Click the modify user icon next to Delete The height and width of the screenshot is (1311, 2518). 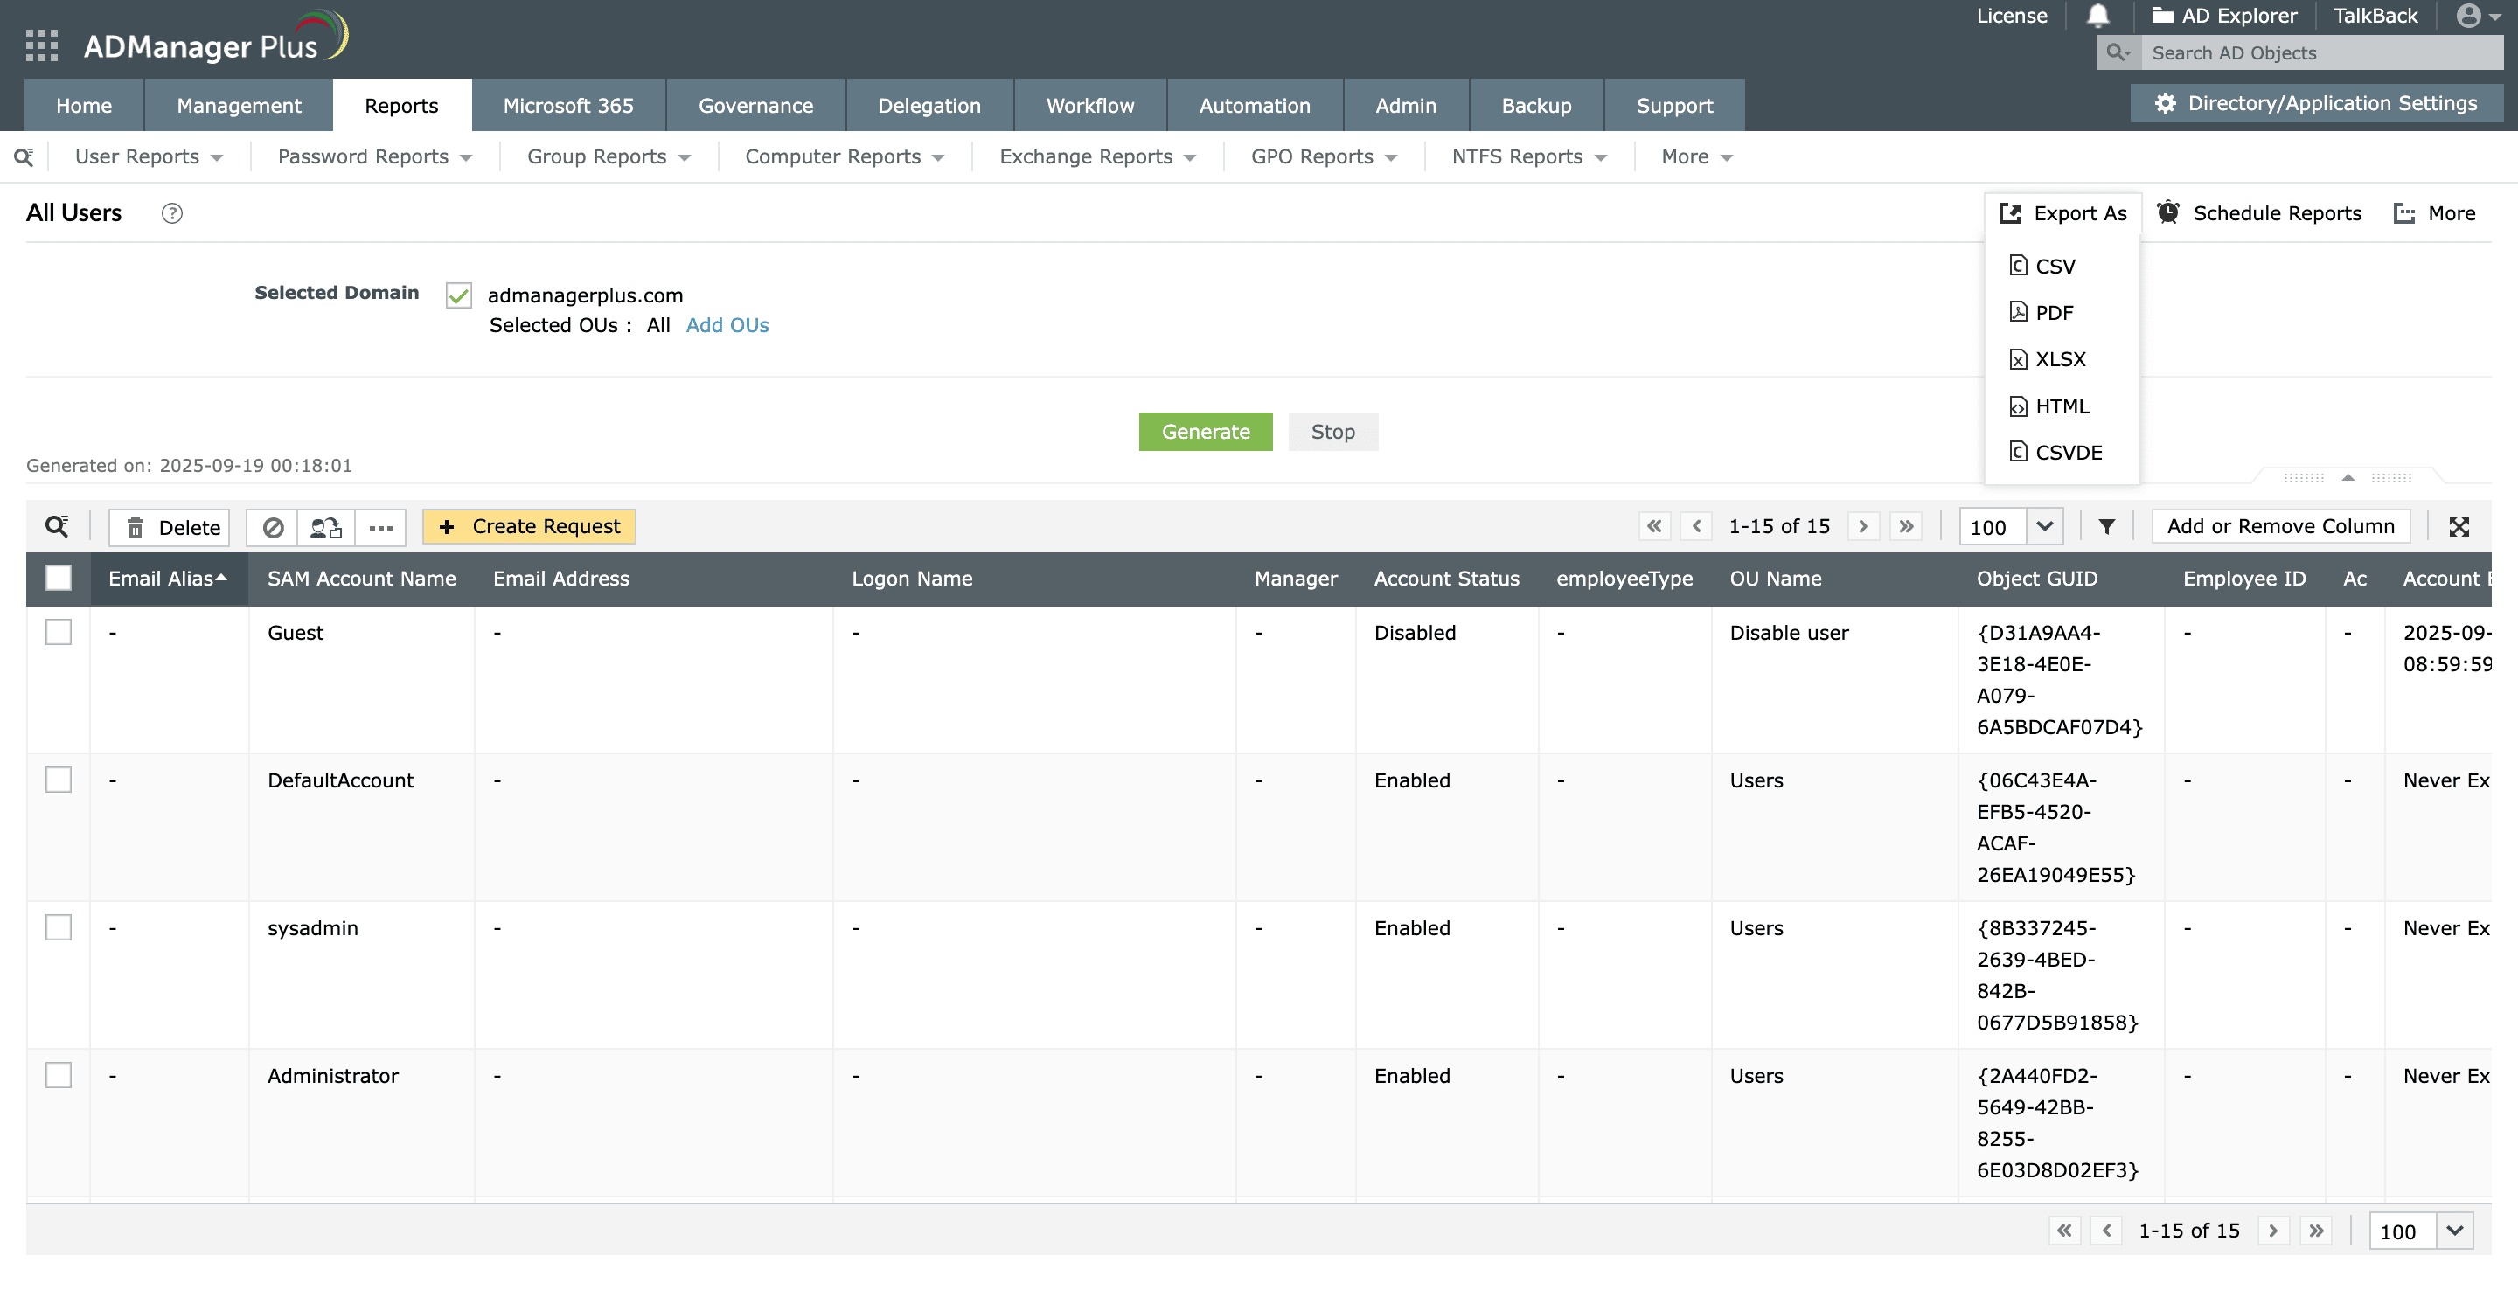324,526
